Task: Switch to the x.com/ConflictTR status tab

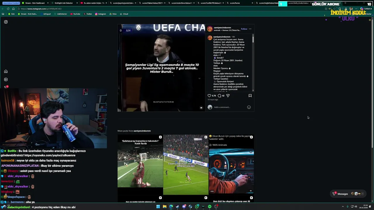Action: (x=210, y=3)
